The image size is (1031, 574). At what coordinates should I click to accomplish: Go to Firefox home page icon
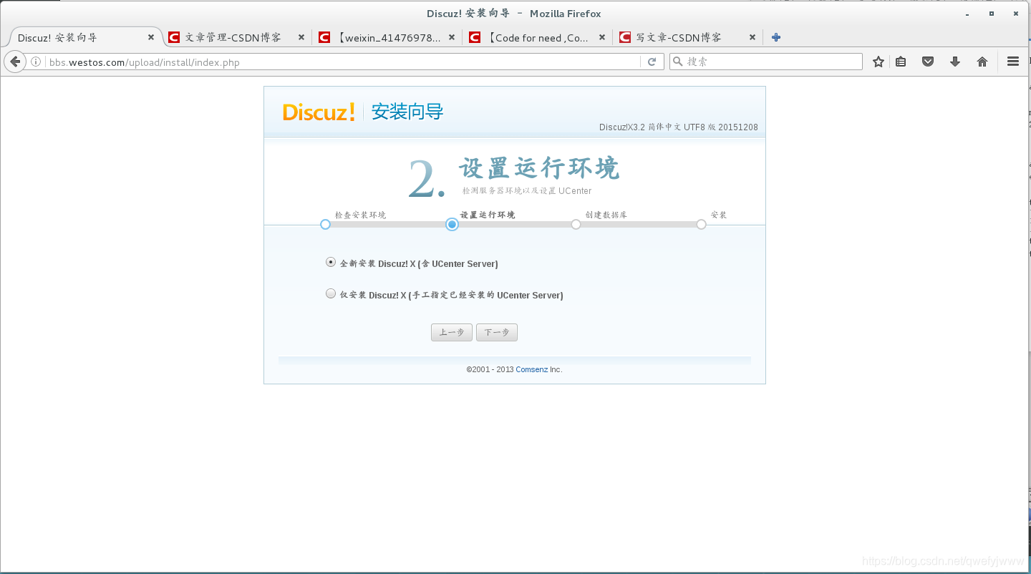(982, 62)
